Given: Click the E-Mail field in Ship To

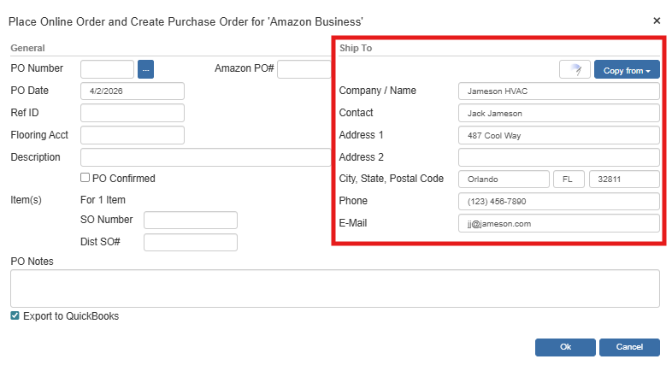Looking at the screenshot, I should [x=558, y=223].
